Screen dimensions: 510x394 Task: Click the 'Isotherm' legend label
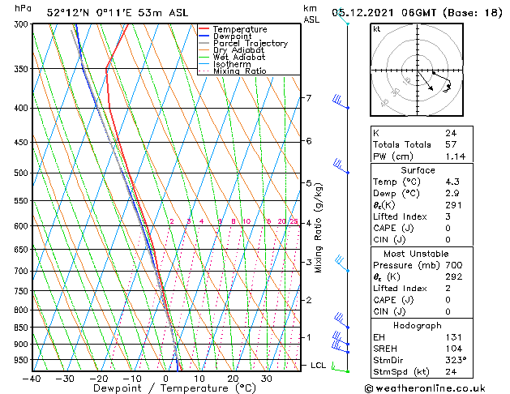232,64
